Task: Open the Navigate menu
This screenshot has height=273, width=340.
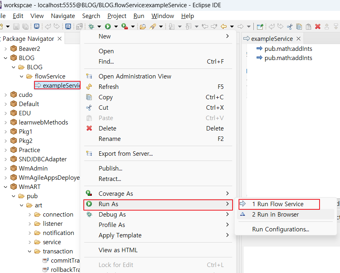Action: 63,16
